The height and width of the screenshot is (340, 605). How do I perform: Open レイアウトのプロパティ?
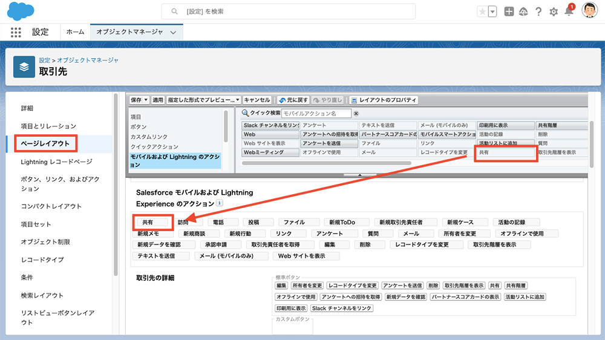(384, 100)
